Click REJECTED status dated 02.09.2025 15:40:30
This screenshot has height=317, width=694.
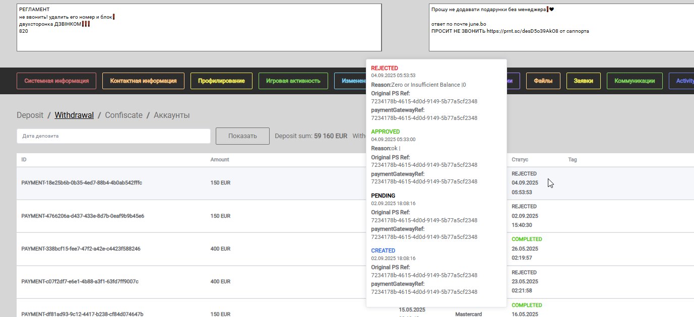click(x=524, y=207)
